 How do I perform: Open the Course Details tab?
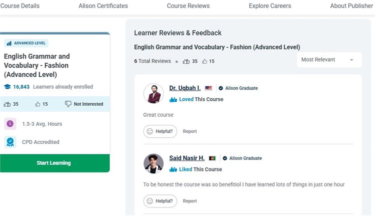[20, 6]
